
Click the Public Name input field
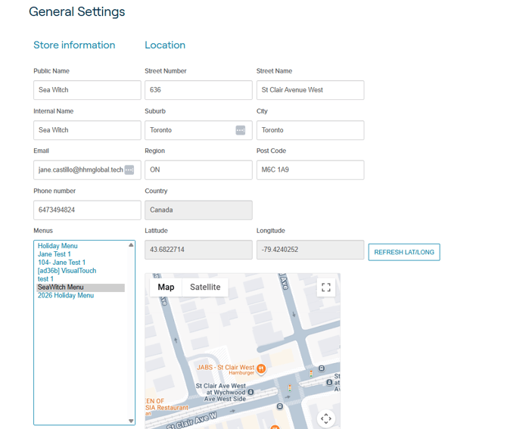(87, 90)
